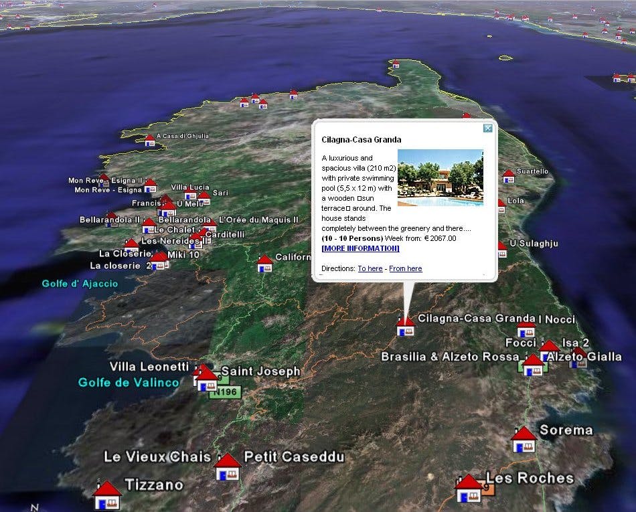Open the Miki 10 house placemark
Screen dimensions: 636x512
pos(158,261)
